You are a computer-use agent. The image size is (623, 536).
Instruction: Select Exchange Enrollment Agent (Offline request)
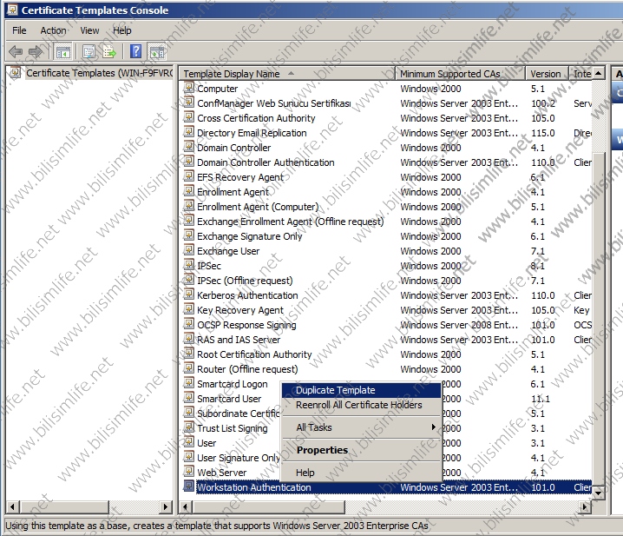pos(291,222)
